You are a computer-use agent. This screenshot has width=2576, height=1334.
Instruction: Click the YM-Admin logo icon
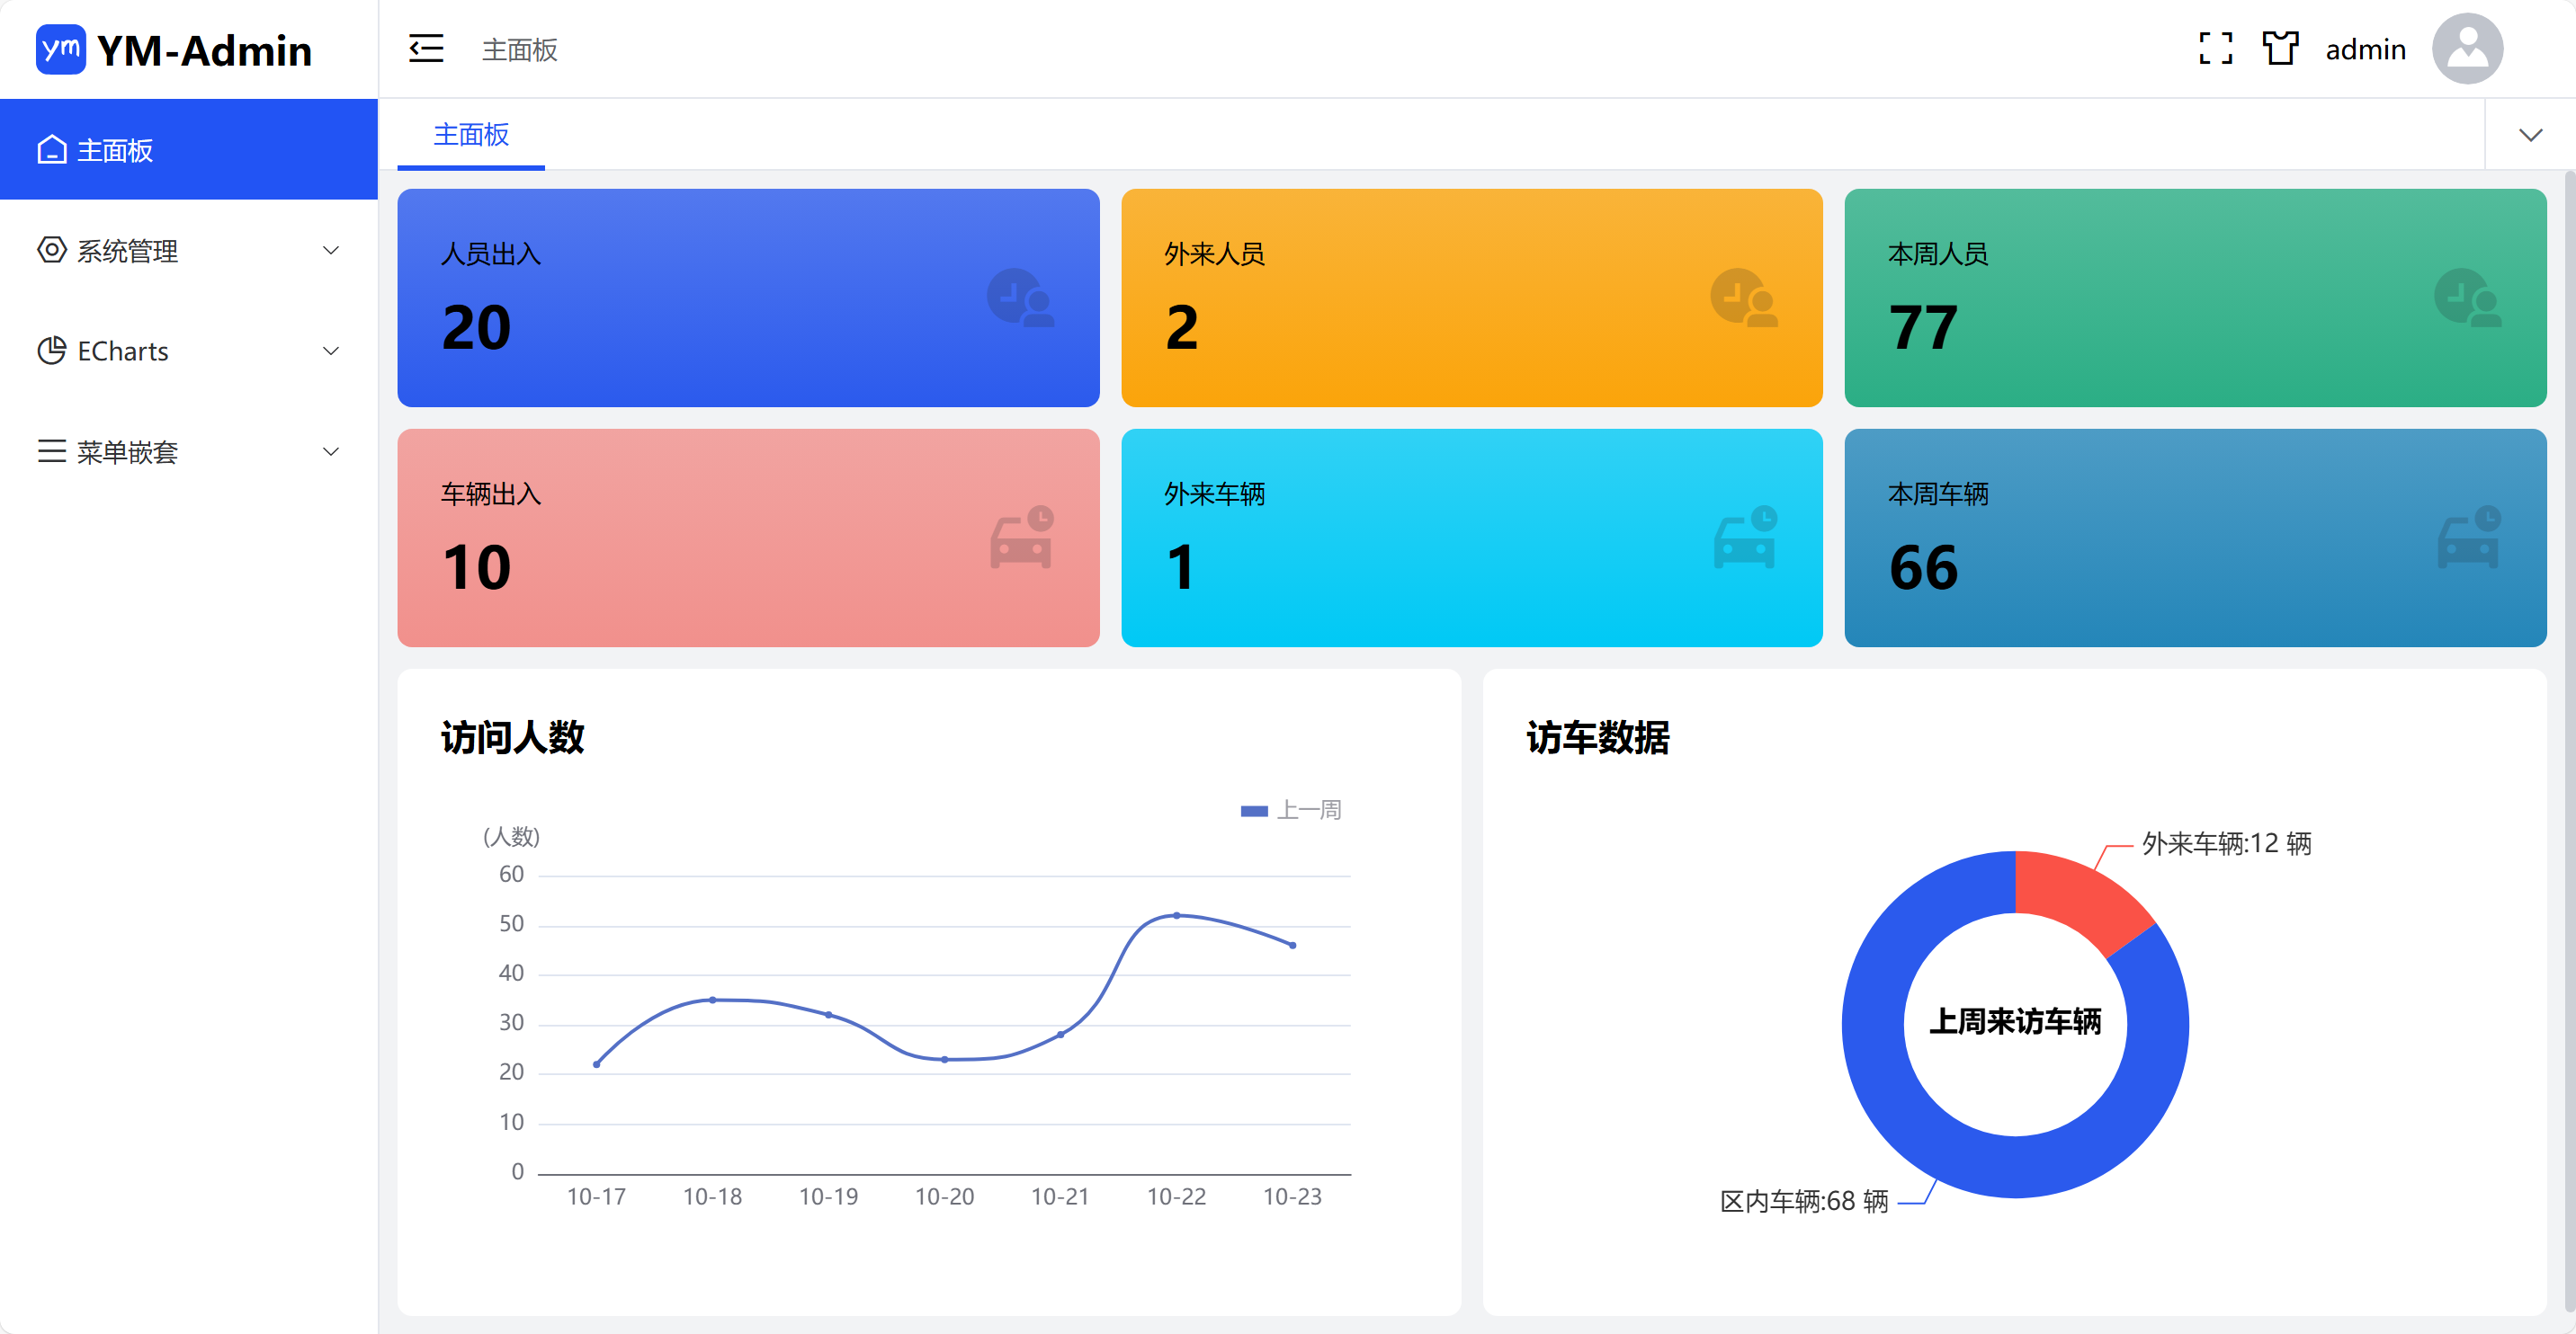(x=60, y=49)
